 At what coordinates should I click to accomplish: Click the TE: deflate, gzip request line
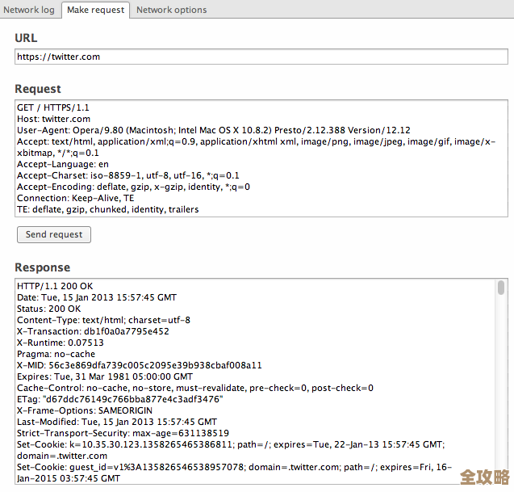(107, 209)
